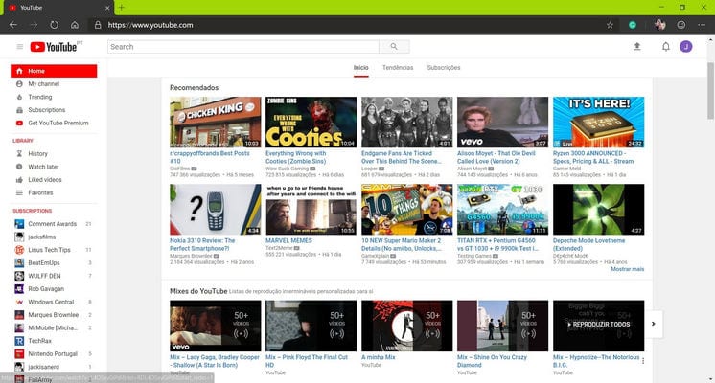Open Watch later in sidebar
Viewport: 715px width, 383px height.
tap(43, 167)
